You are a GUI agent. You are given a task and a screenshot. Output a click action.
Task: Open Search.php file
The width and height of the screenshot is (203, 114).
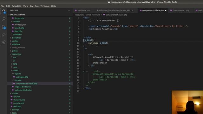point(19,28)
